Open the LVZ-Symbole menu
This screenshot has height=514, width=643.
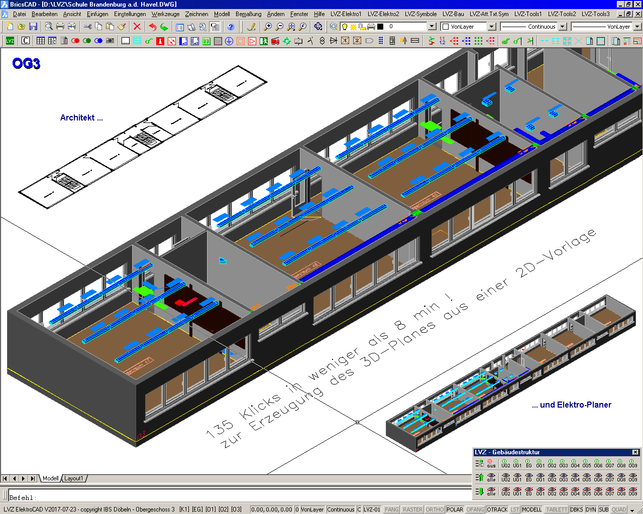[420, 14]
